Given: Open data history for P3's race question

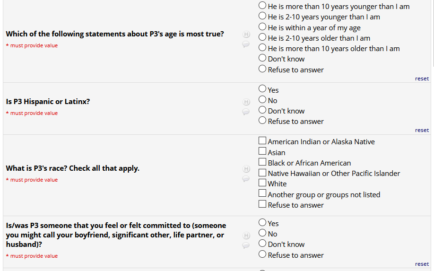Looking at the screenshot, I should (246, 169).
